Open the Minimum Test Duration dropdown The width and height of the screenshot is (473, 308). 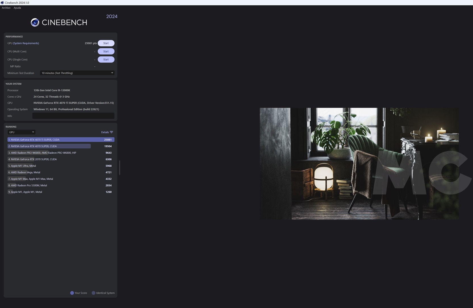click(77, 73)
